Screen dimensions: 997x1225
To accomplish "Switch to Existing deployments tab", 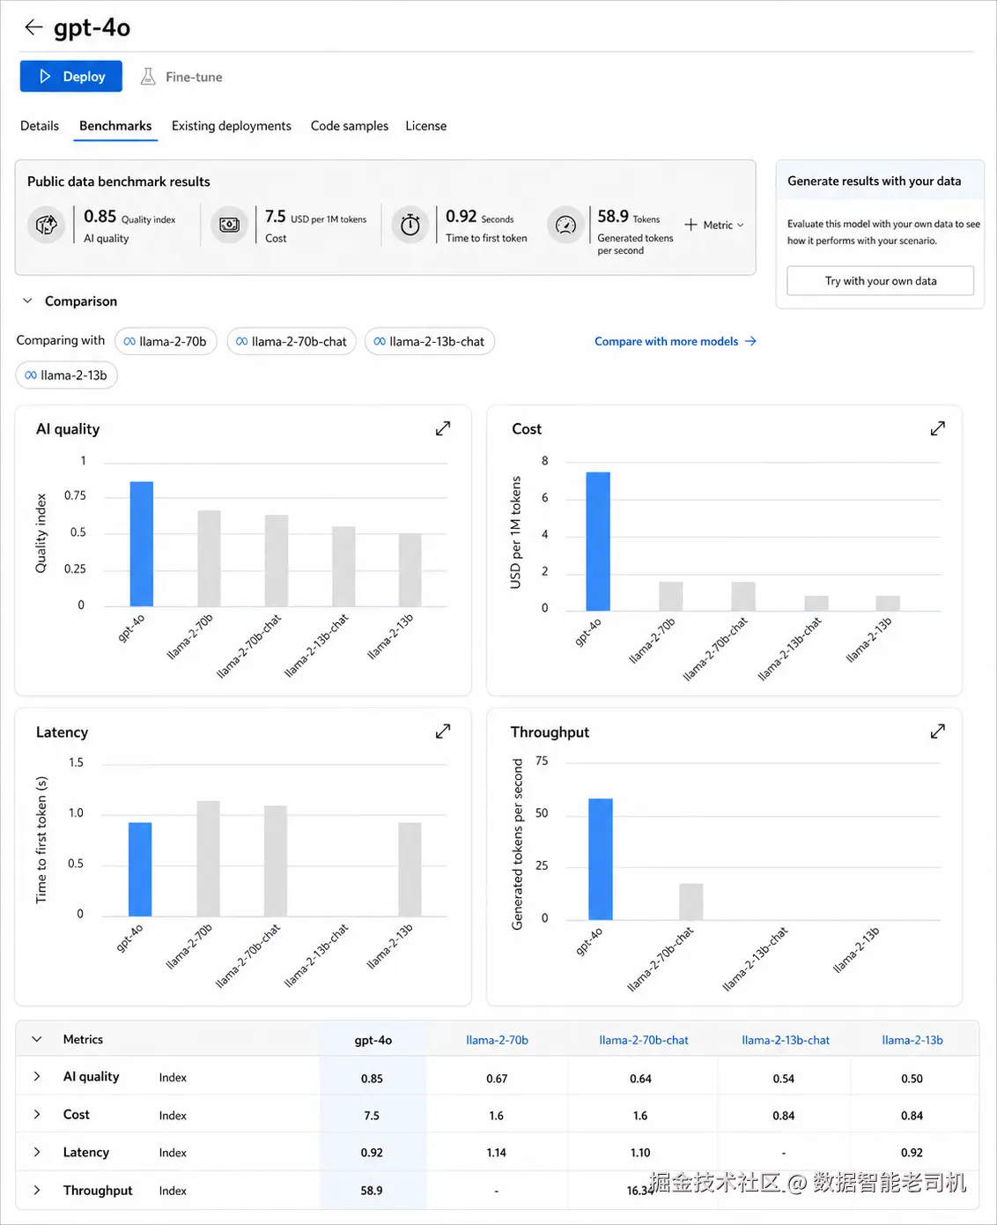I will point(232,126).
